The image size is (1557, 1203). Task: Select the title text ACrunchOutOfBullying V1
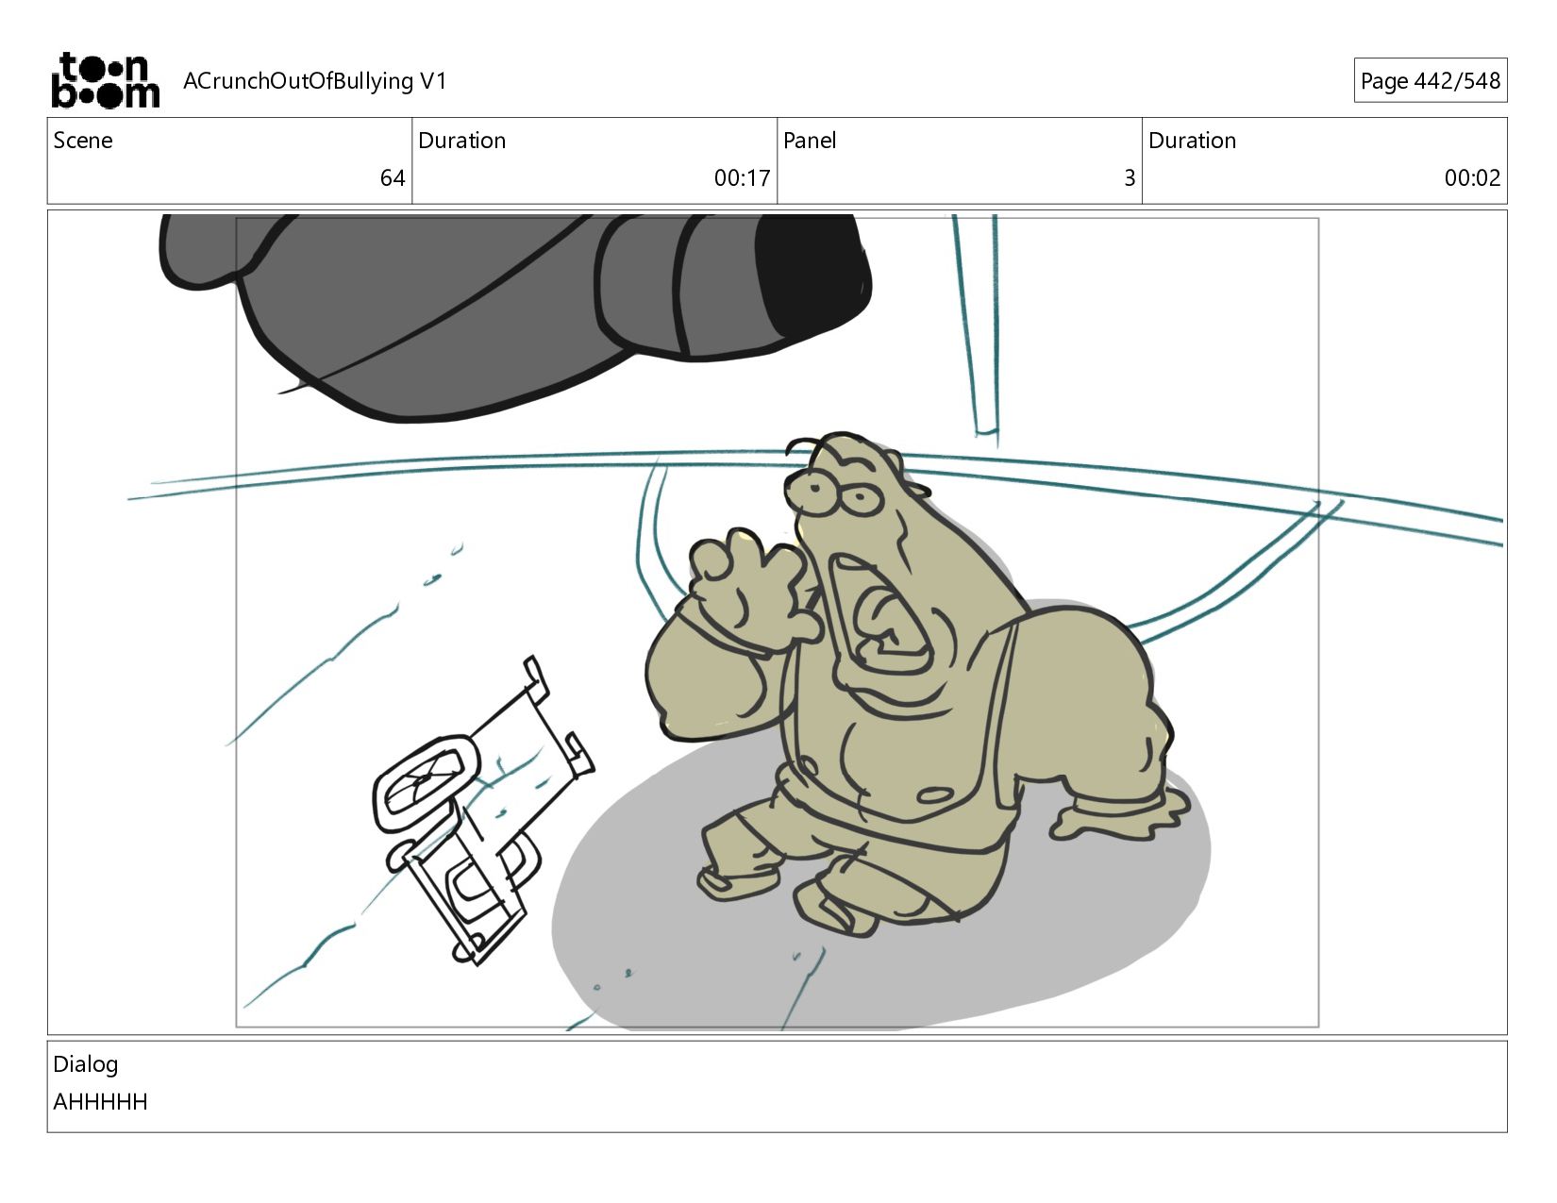315,81
